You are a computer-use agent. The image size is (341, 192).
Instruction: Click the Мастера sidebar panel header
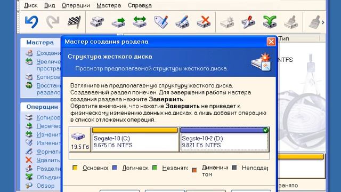40,43
